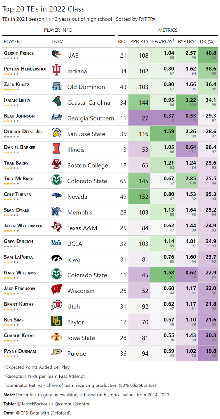Click the Iowa hawkeye logo
Screen dimensions: 220x419
coord(56,258)
